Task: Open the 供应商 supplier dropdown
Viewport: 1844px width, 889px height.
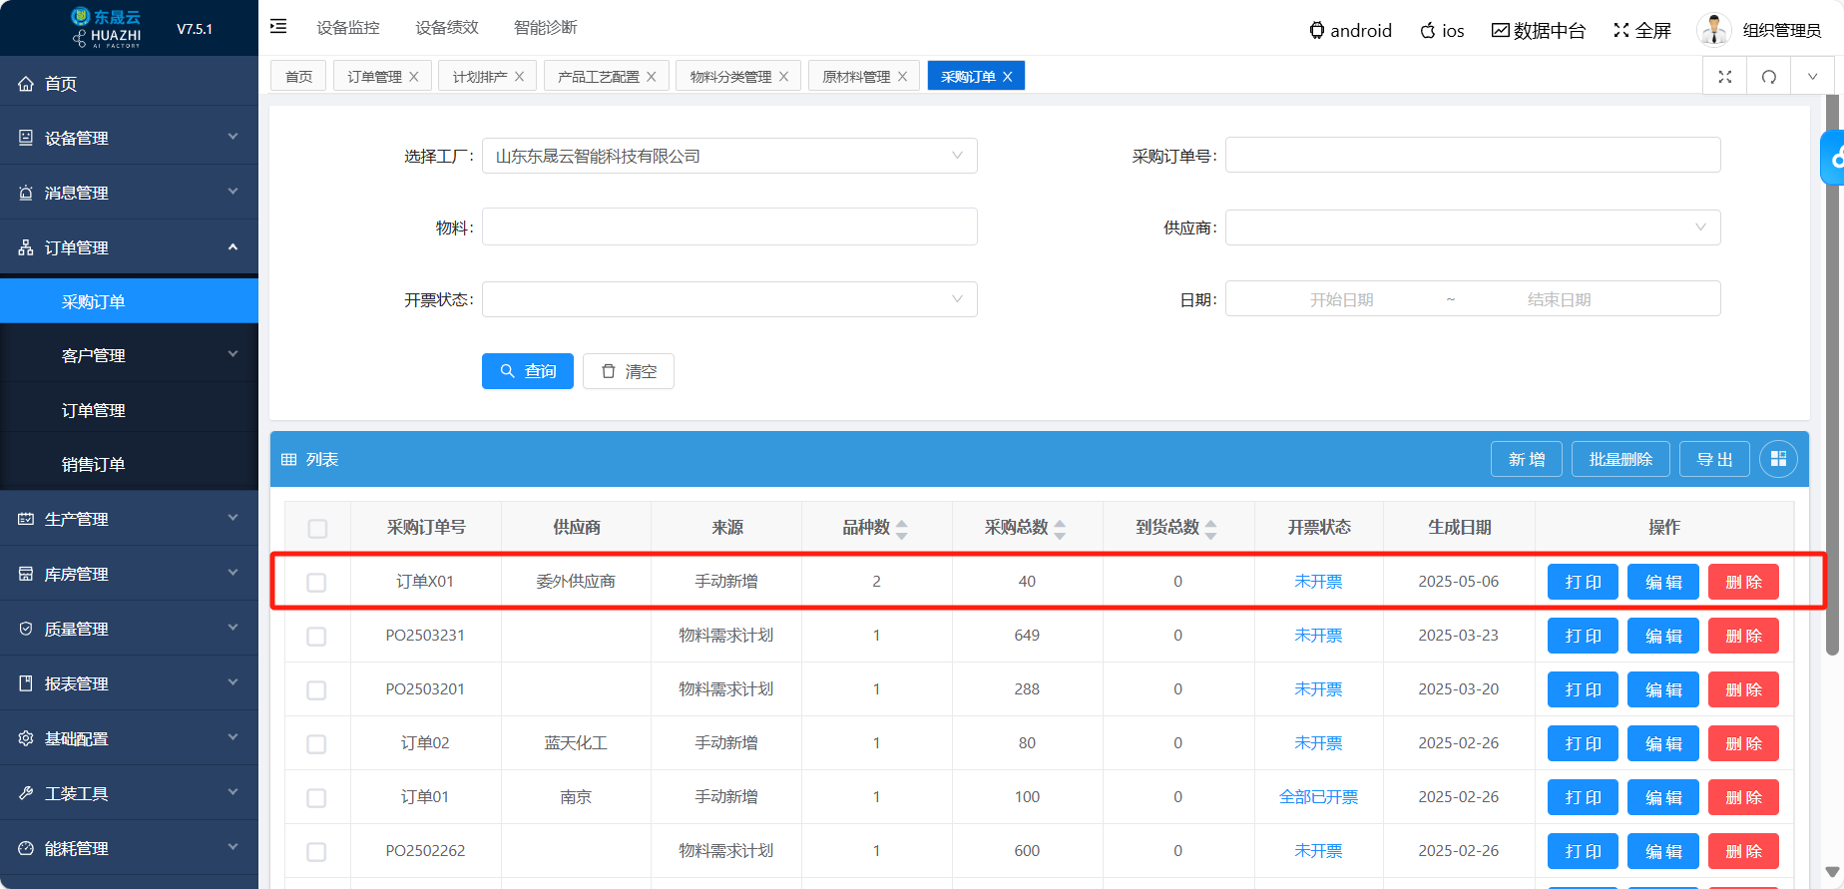Action: 1473,227
